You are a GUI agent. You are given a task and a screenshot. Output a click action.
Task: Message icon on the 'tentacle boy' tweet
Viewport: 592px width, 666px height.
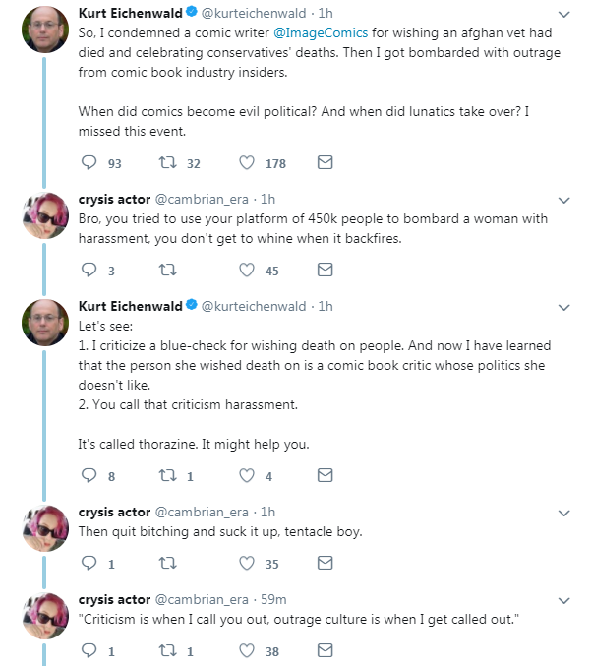point(326,563)
